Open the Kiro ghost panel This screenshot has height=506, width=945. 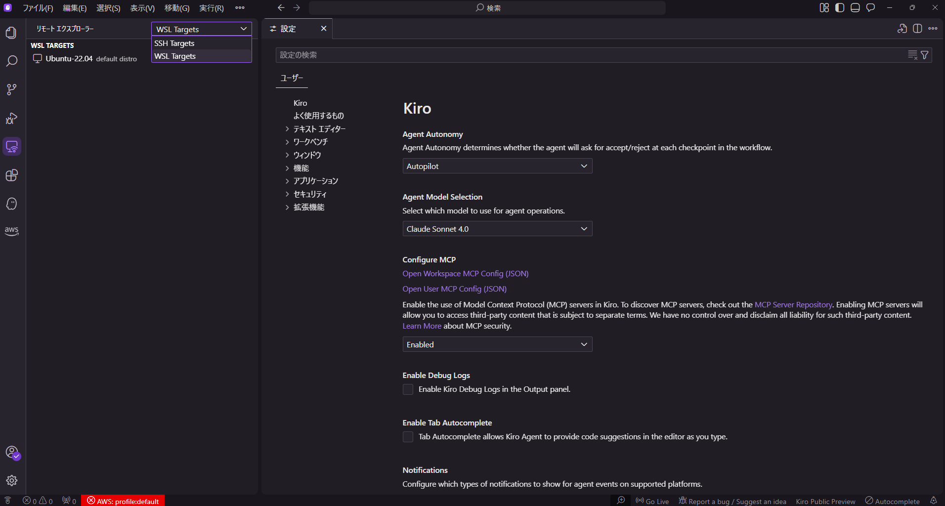[11, 204]
